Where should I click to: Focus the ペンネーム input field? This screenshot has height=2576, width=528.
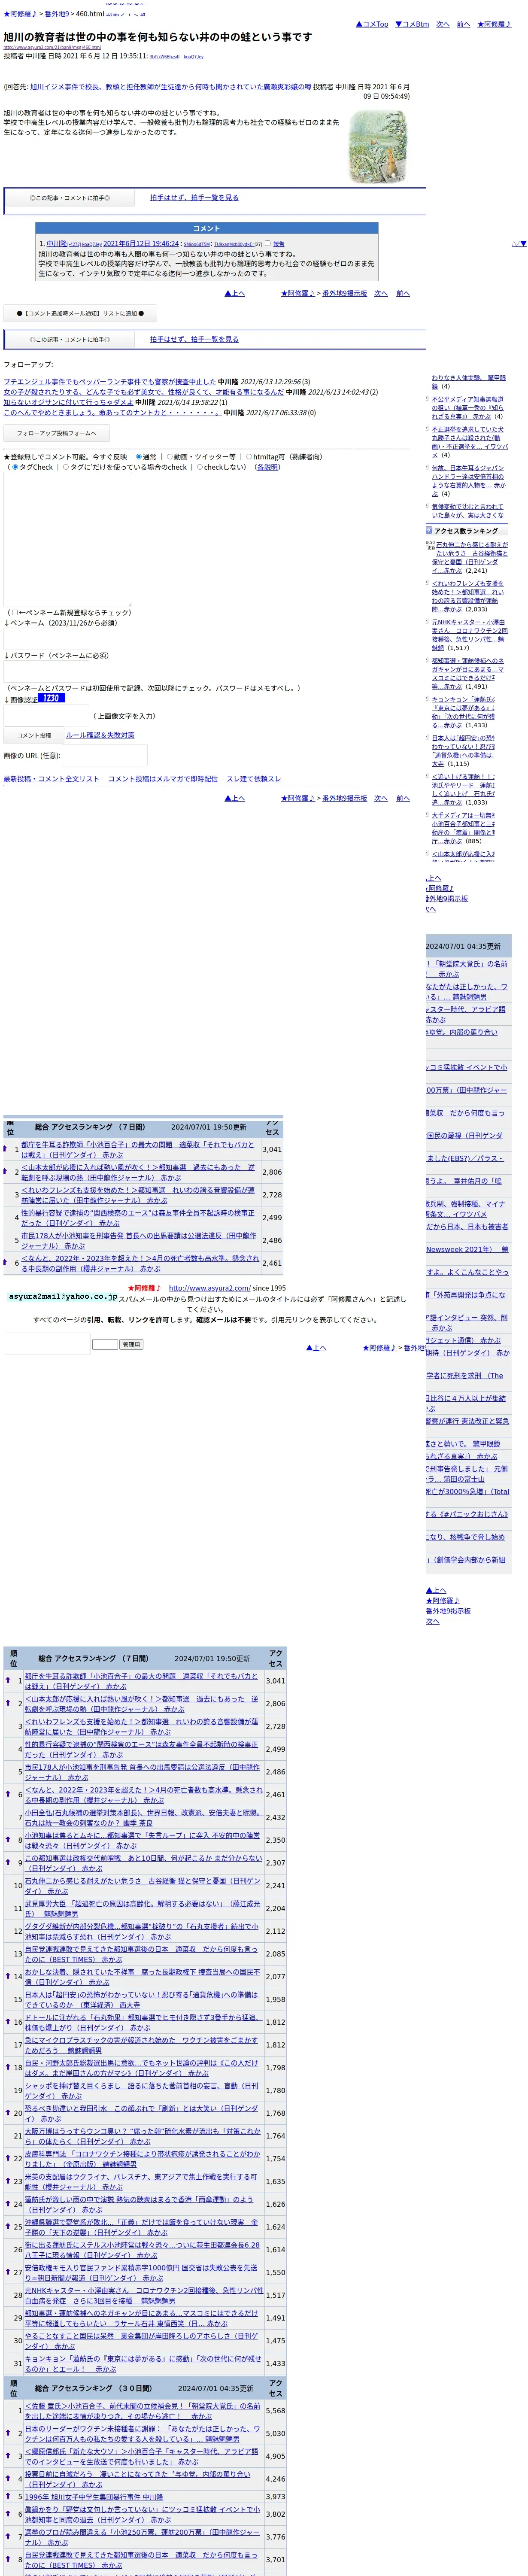46,639
